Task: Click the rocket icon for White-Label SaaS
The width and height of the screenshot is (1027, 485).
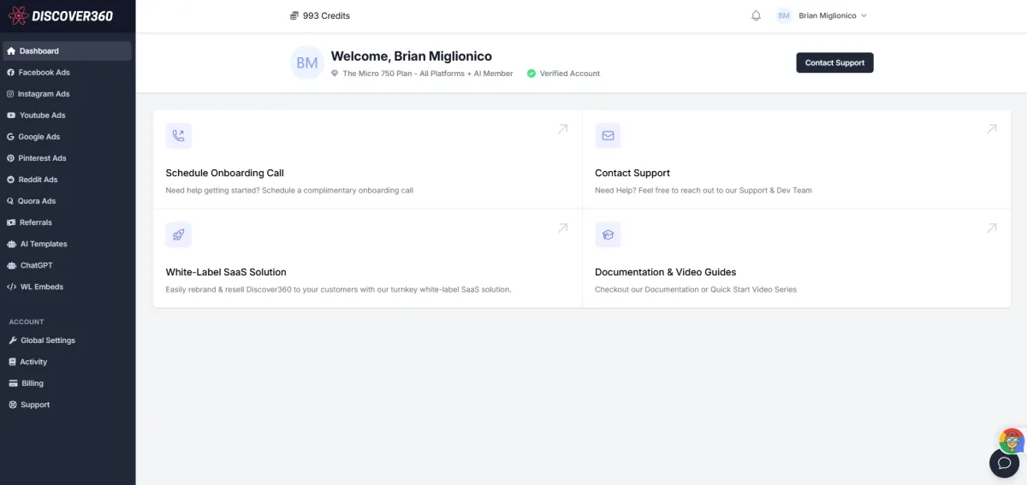Action: pos(178,234)
